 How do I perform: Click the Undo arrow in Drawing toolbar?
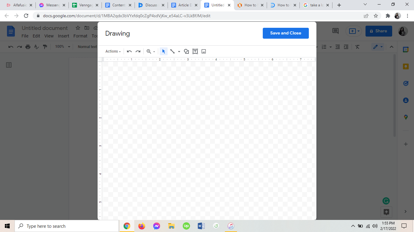click(129, 51)
